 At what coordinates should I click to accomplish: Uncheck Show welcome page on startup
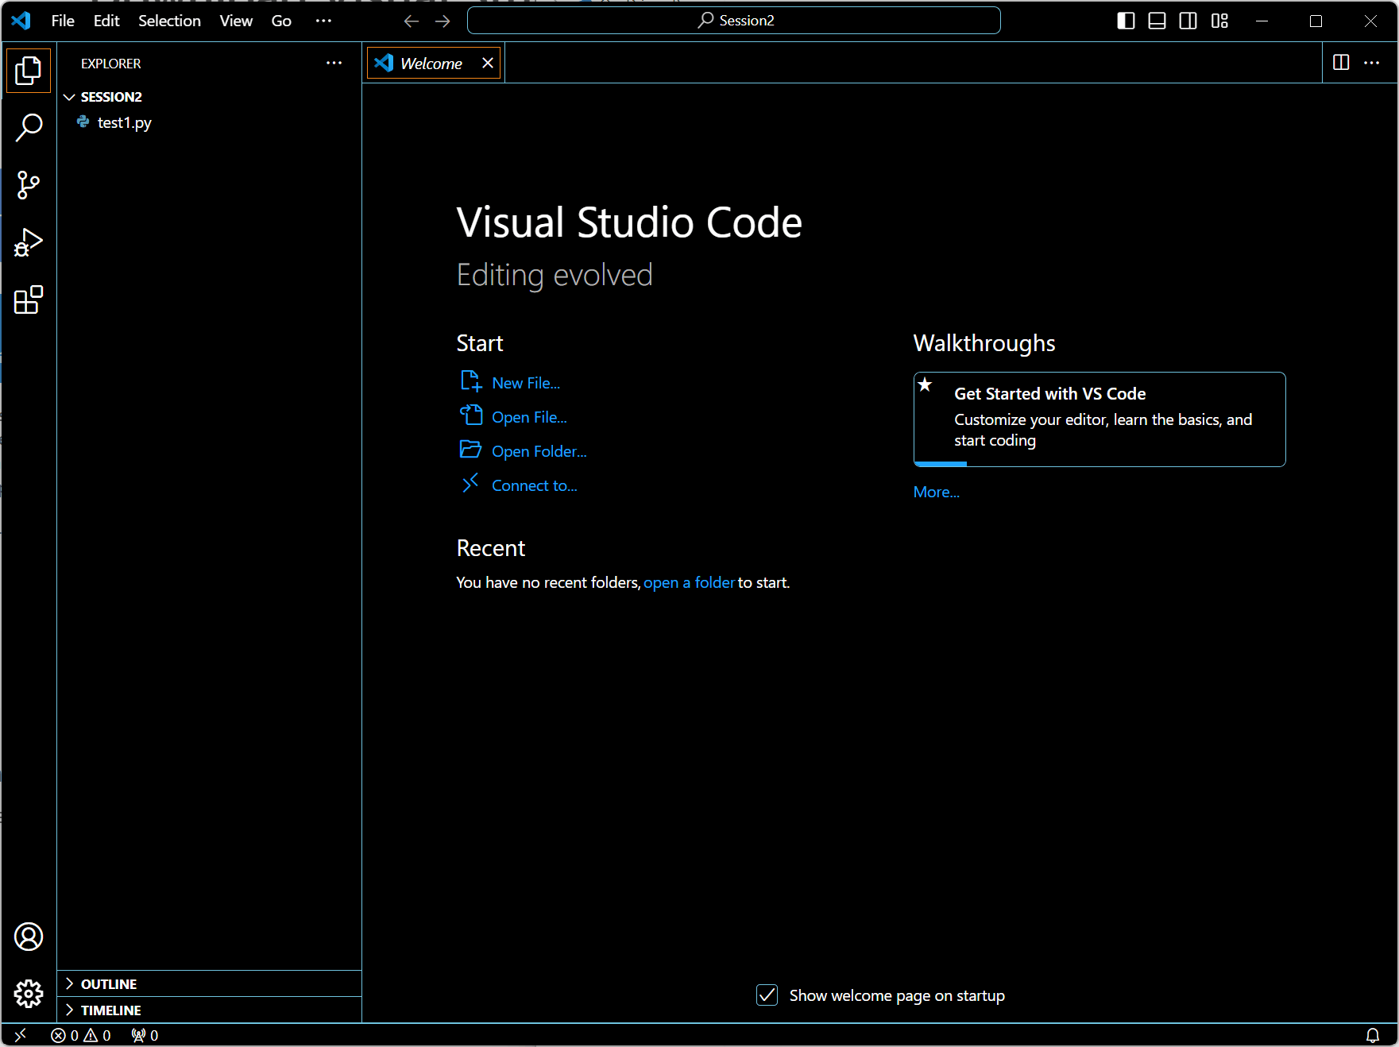767,995
